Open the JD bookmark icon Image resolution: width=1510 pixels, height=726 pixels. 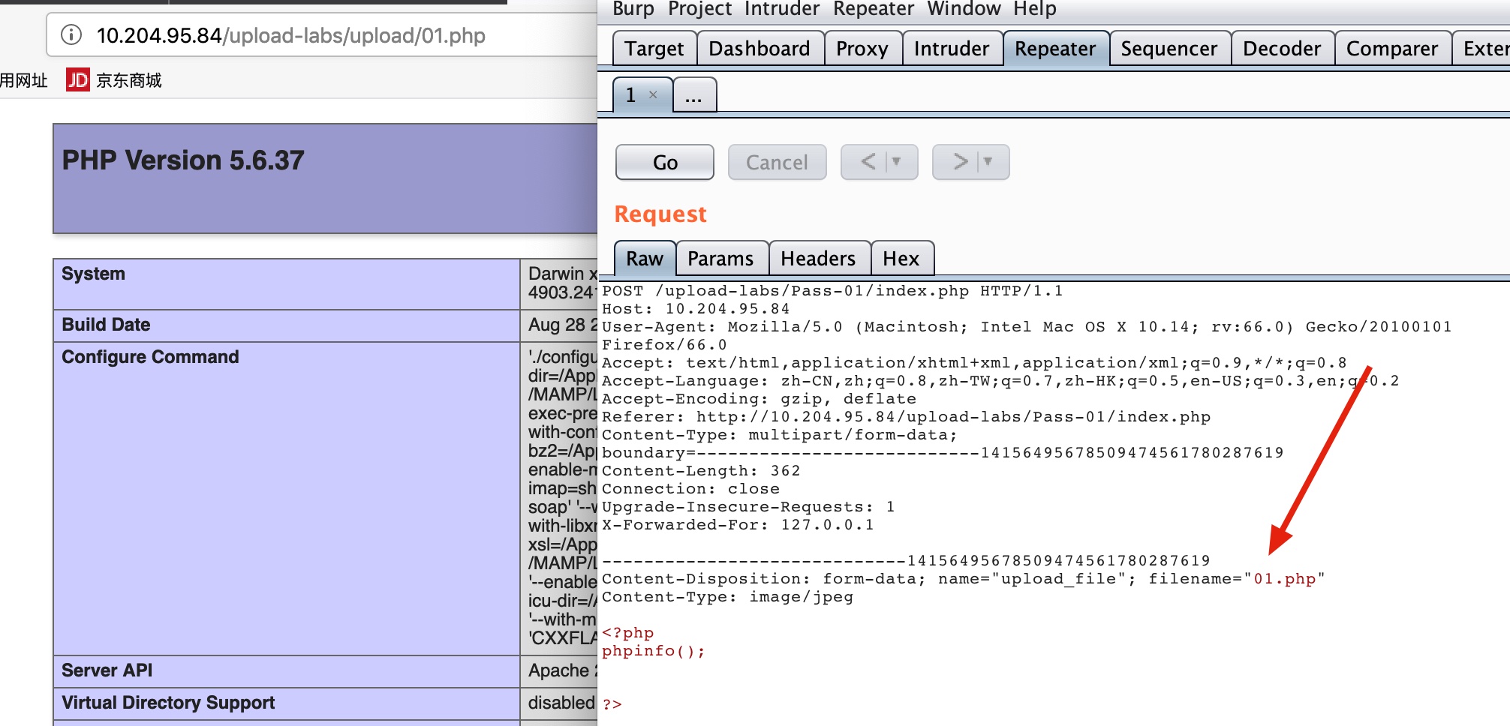pos(78,79)
